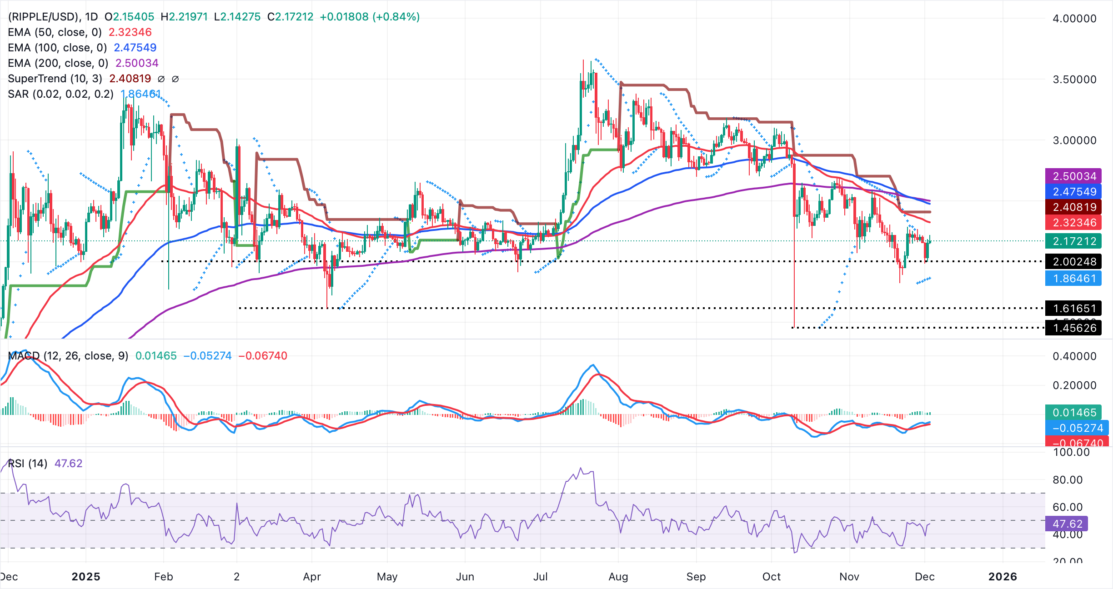
Task: Click the first ø hide icon beside SuperTrend
Action: point(160,79)
